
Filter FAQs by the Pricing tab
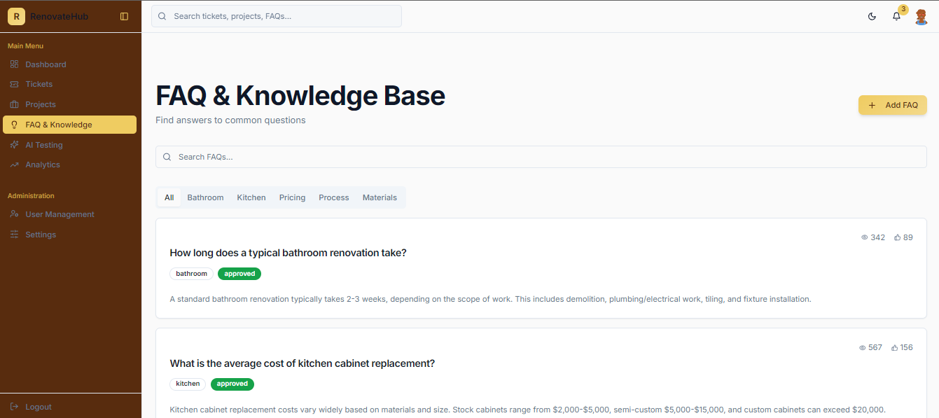point(292,197)
